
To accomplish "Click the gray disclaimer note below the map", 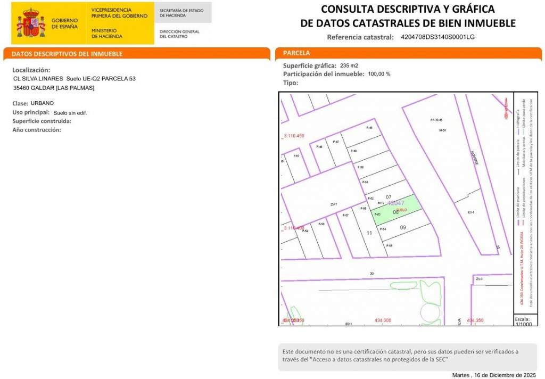I will (x=408, y=356).
